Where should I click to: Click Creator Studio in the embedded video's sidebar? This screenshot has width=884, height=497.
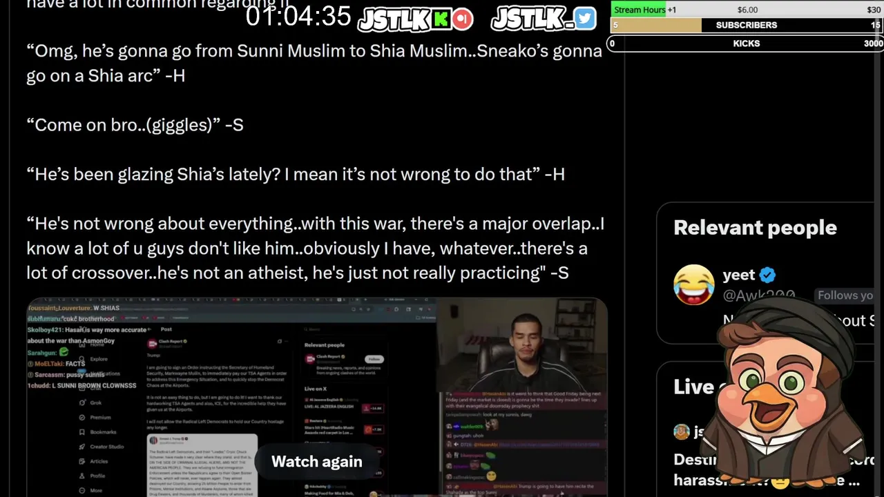(106, 447)
